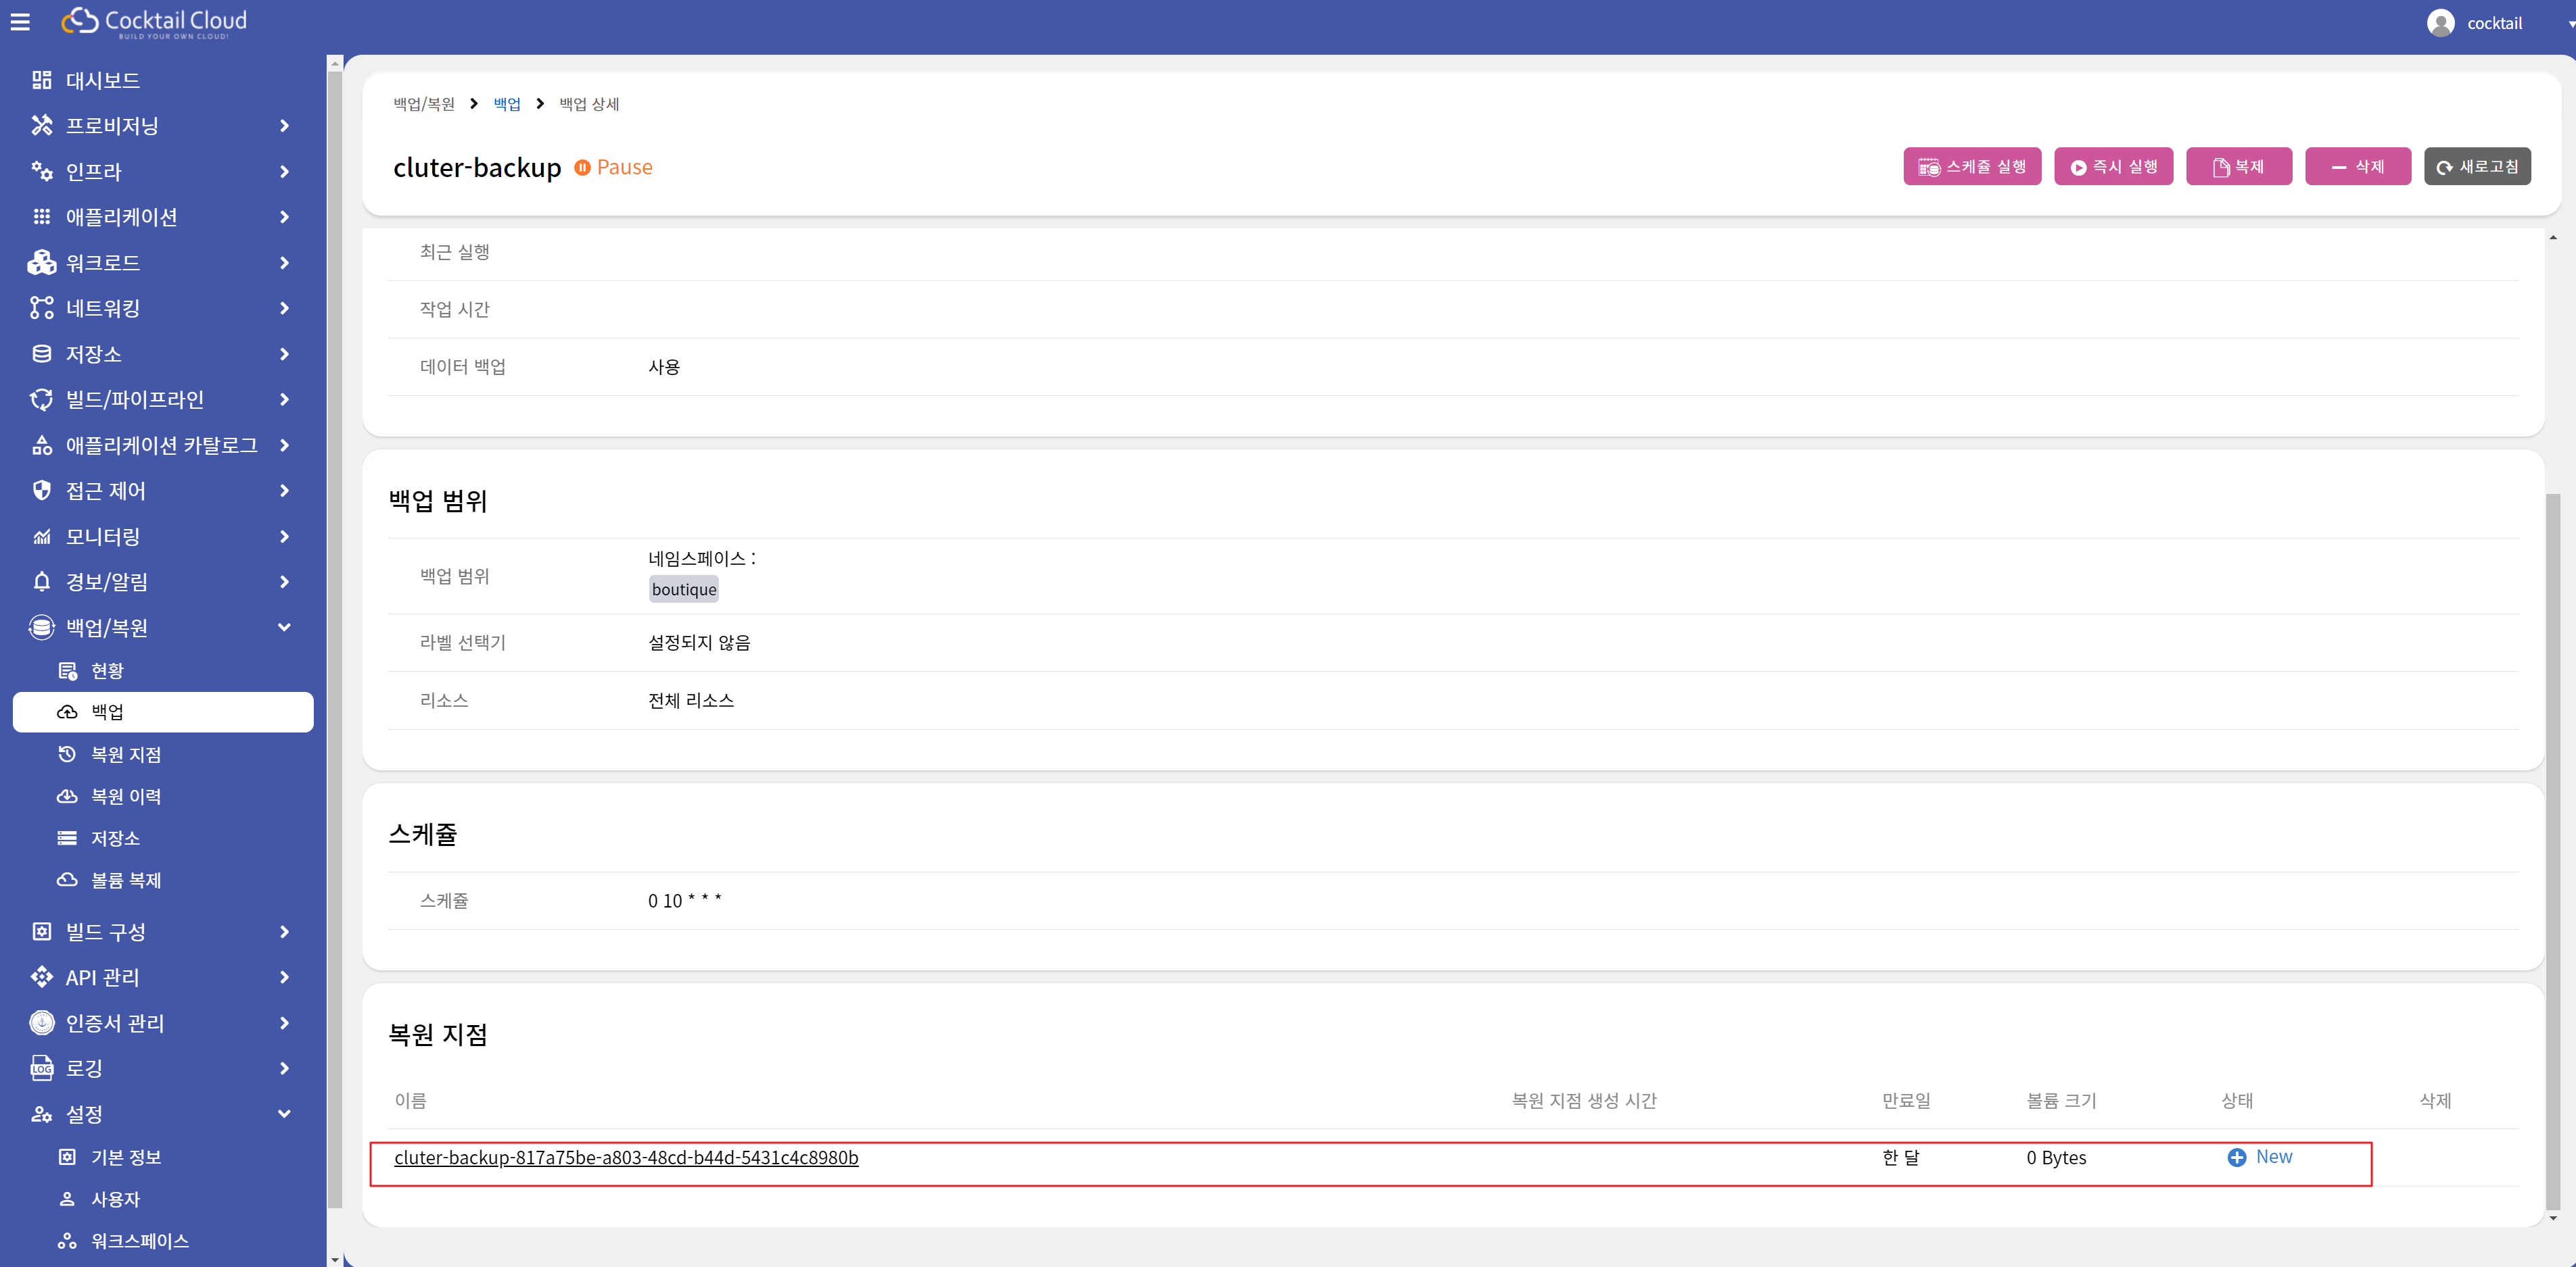The height and width of the screenshot is (1267, 2576).
Task: Select the 저장소 item under 백업/복원
Action: [x=115, y=839]
